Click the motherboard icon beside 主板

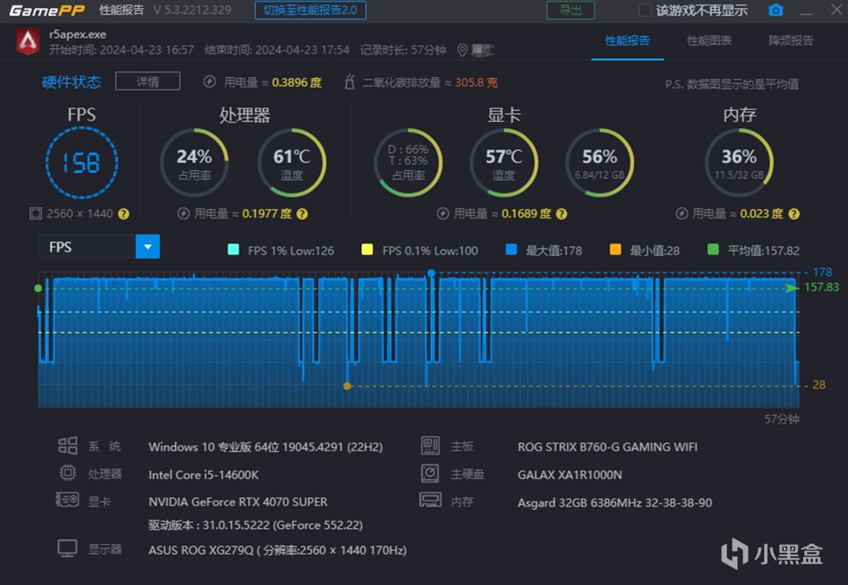431,446
